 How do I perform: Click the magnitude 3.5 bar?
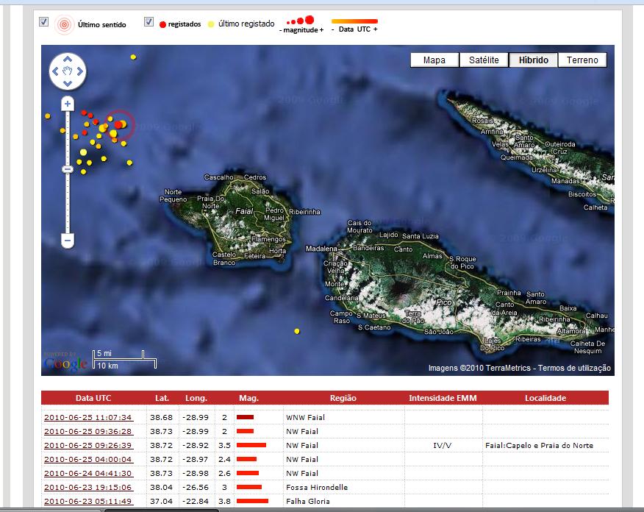click(251, 445)
